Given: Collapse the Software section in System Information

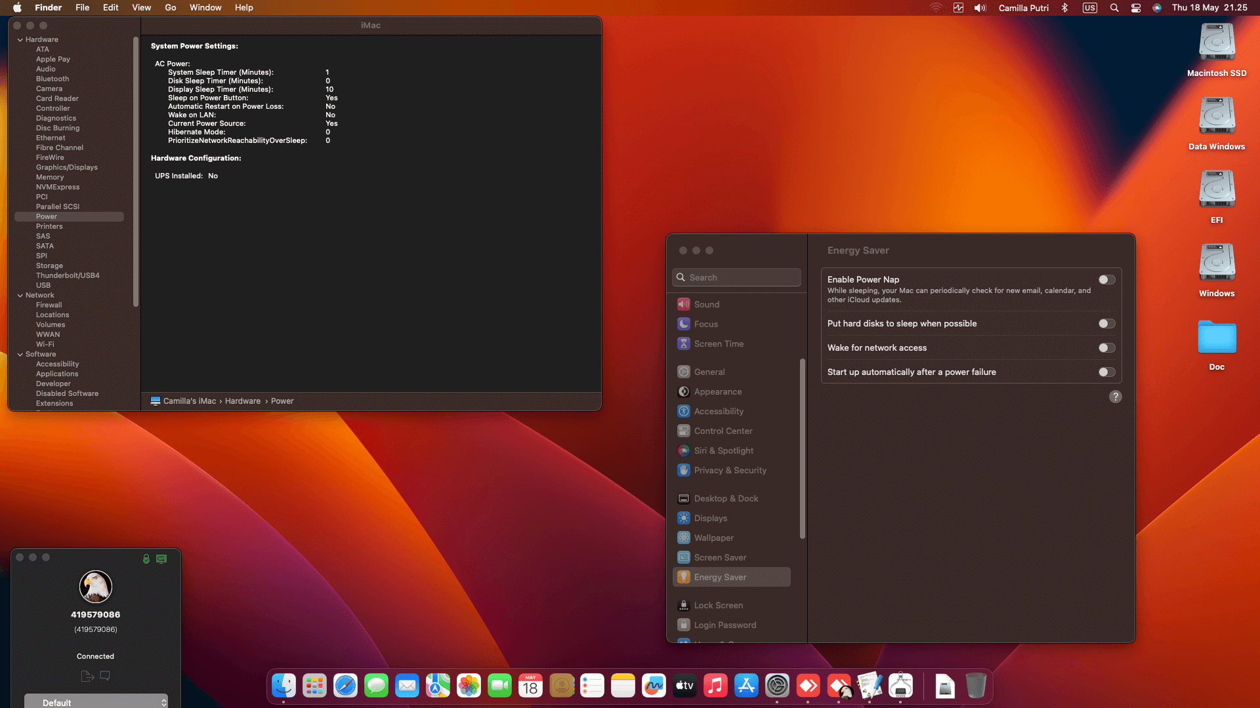Looking at the screenshot, I should 20,355.
